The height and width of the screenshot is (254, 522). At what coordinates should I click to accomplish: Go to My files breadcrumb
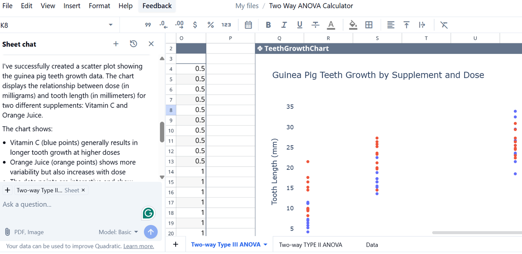pos(247,6)
